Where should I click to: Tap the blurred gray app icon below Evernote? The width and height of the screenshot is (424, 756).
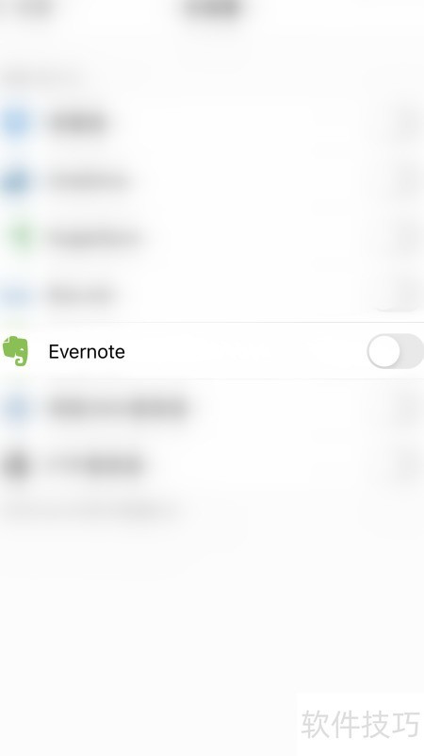(x=16, y=465)
